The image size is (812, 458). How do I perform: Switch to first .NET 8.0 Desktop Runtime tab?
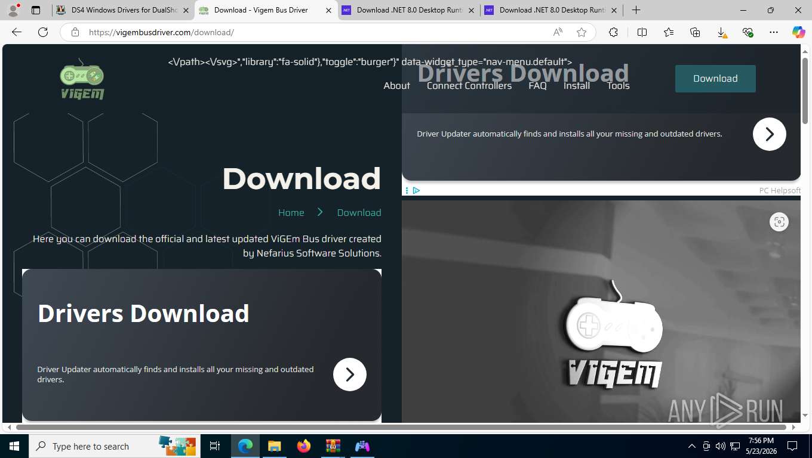(408, 10)
